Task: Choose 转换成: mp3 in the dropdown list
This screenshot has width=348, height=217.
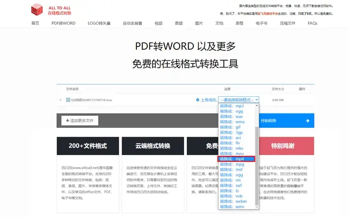Action: click(x=232, y=106)
